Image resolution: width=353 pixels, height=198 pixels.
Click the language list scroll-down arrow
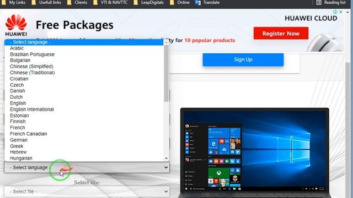pos(166,158)
